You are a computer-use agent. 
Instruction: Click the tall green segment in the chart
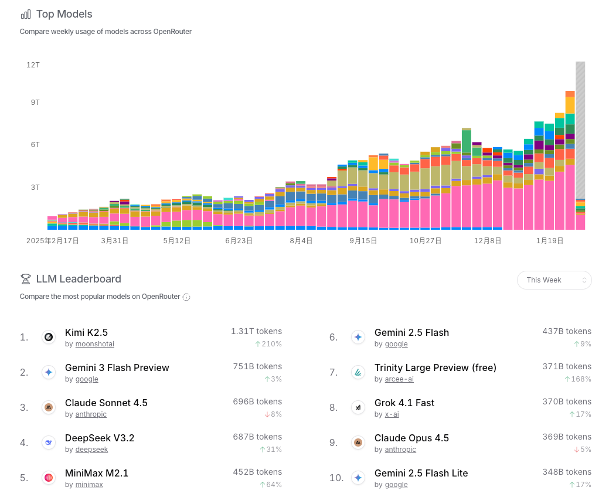pyautogui.click(x=467, y=142)
